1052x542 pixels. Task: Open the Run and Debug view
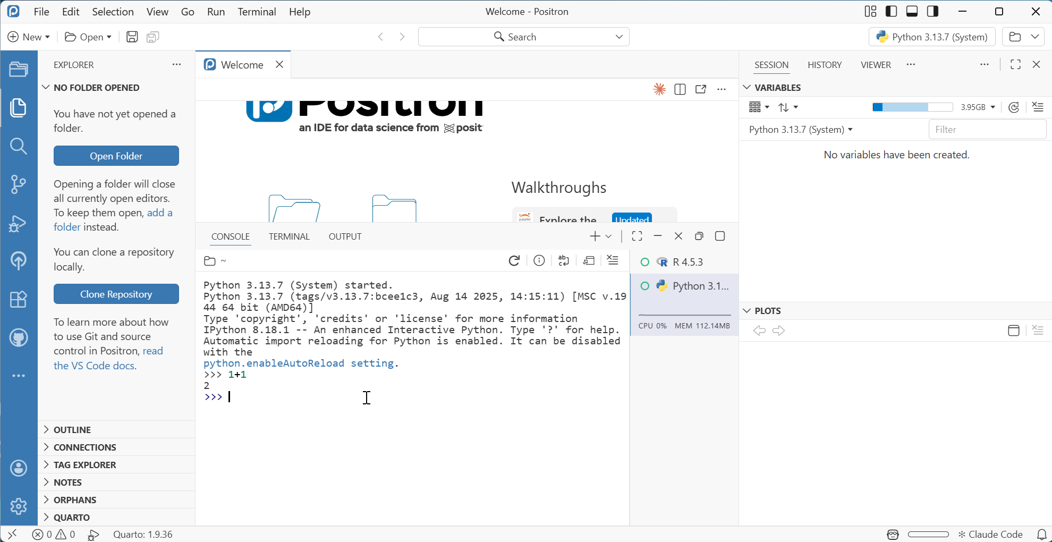19,223
